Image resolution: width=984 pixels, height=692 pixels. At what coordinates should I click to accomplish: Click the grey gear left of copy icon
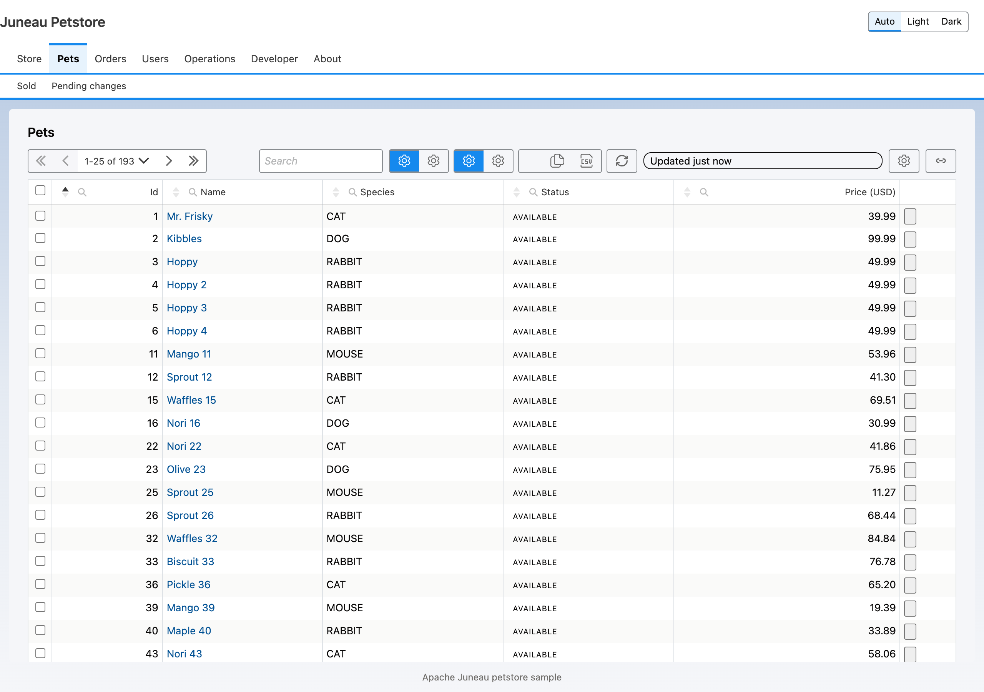498,161
